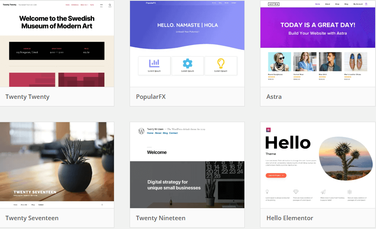Click the snowflake icon in Hello Elementor preview

350,192
